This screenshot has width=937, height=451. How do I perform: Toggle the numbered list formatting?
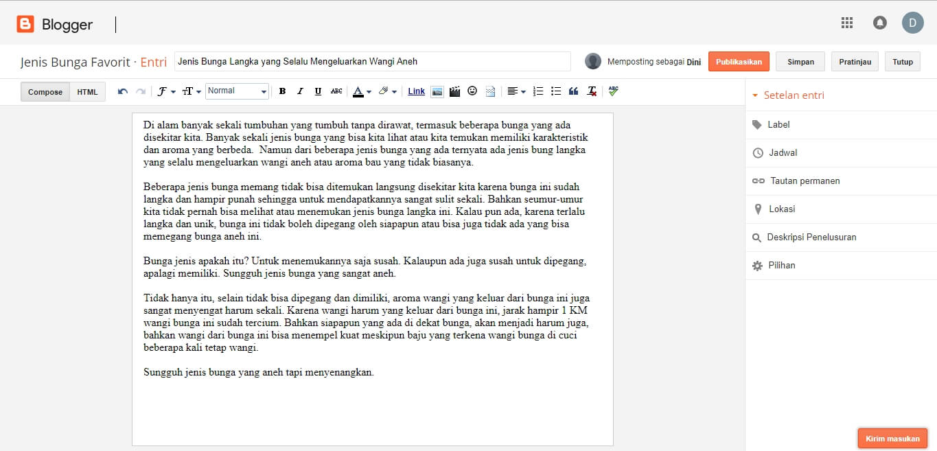pos(538,91)
